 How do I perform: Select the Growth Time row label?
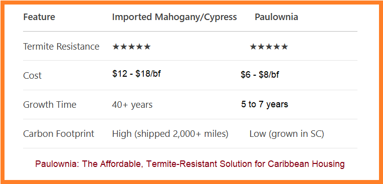[x=50, y=105]
